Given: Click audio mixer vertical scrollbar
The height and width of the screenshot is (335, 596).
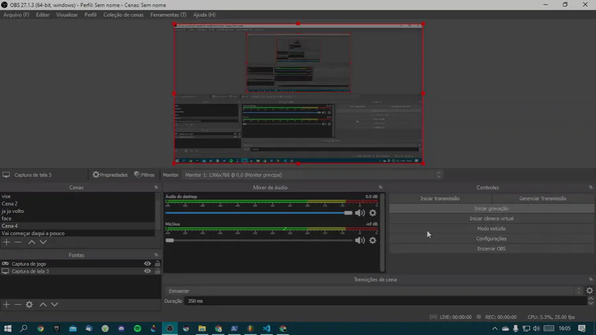Looking at the screenshot, I should [382, 232].
